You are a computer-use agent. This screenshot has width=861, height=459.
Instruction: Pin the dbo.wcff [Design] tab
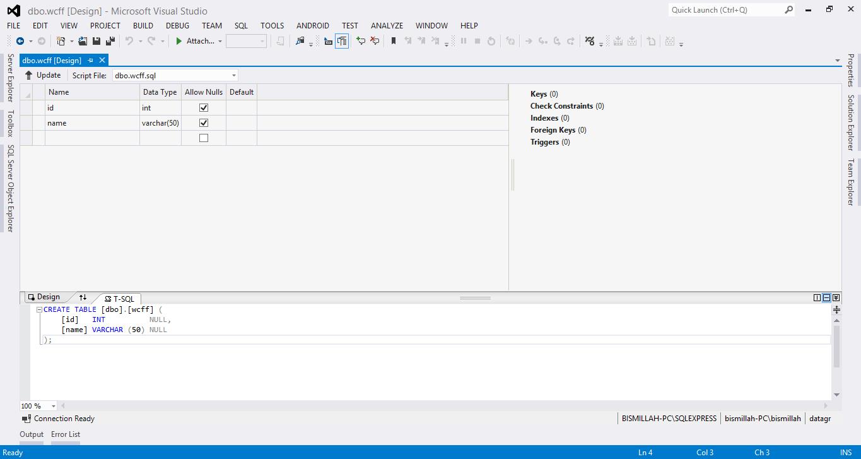tap(90, 61)
